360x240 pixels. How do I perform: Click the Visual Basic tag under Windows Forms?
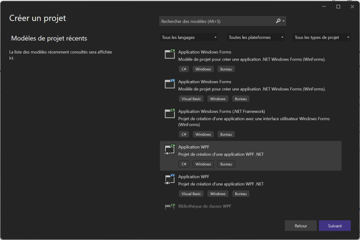coord(191,99)
